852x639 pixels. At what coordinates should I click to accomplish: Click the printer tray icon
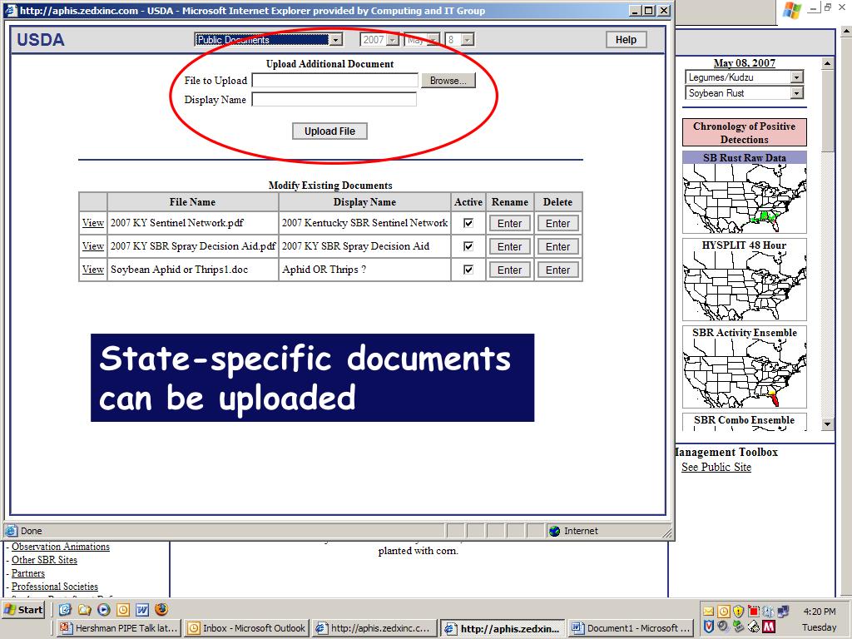(x=754, y=627)
